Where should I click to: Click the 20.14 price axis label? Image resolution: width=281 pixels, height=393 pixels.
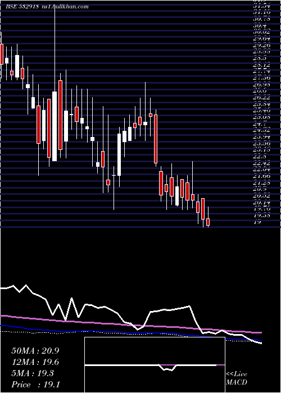(x=261, y=202)
